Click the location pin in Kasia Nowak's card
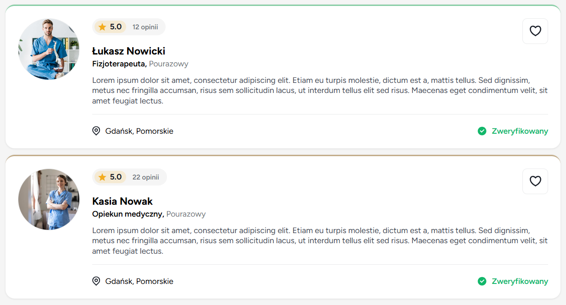Screen dimensions: 566x305 pyautogui.click(x=96, y=282)
